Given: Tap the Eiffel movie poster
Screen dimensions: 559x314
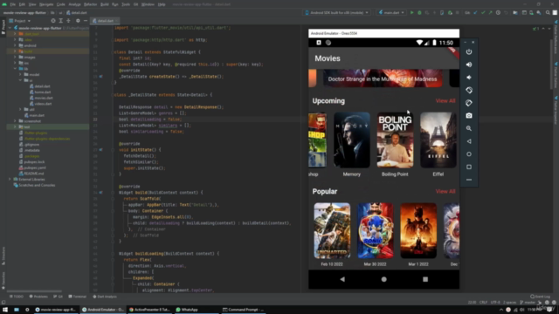Looking at the screenshot, I should 438,140.
